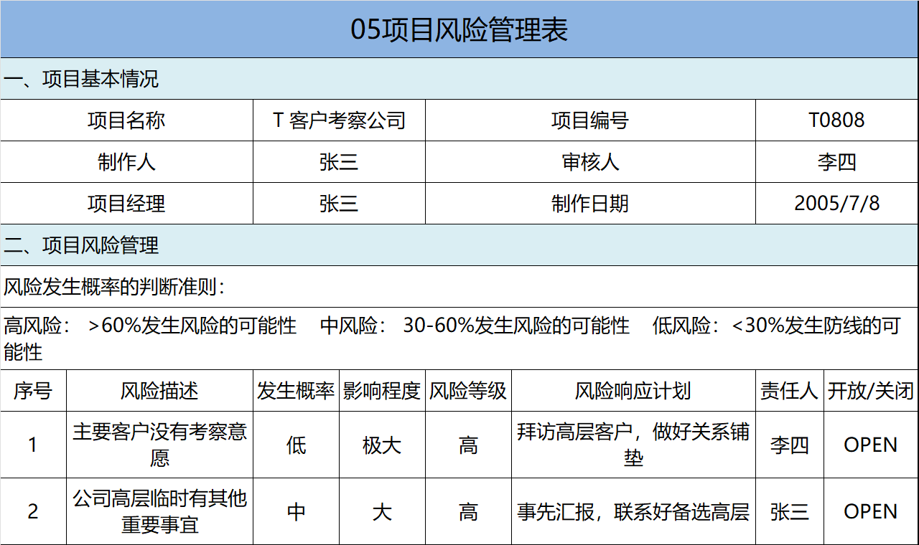Screen dimensions: 919x545
Task: Click the 制作人 label cell
Action: (126, 162)
